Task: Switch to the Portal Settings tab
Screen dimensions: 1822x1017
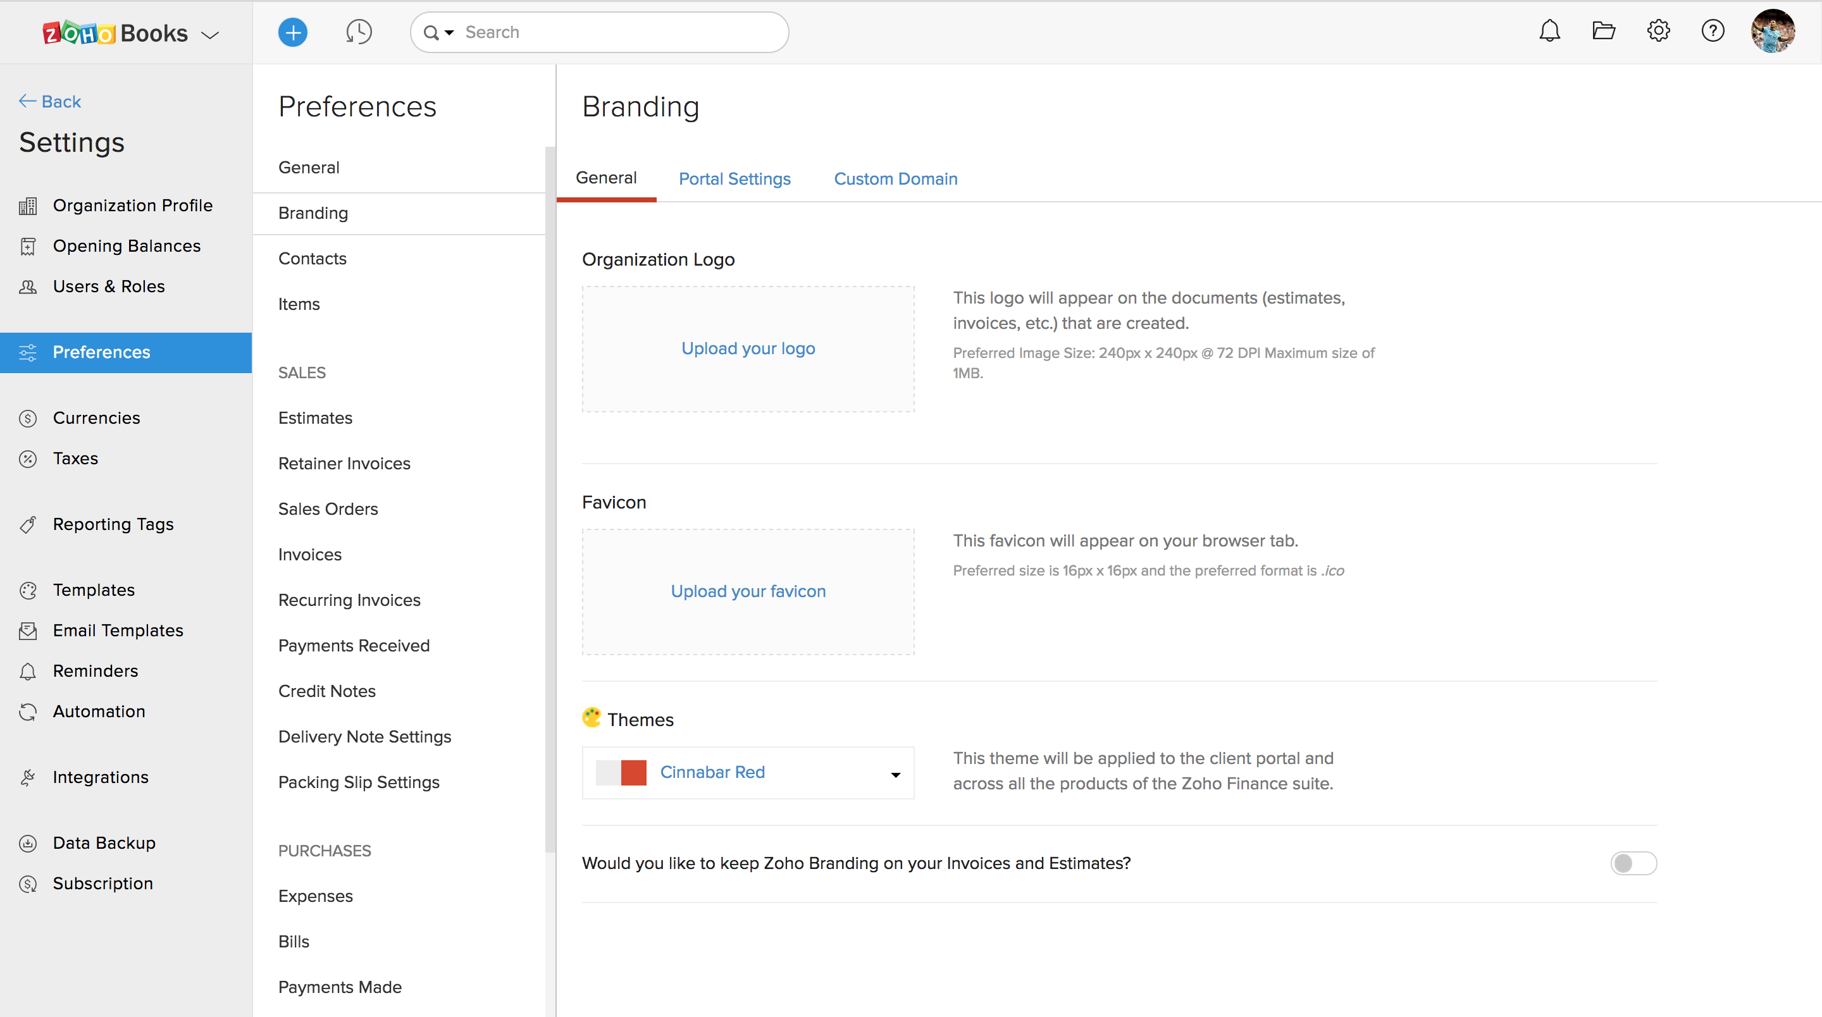Action: pyautogui.click(x=734, y=179)
